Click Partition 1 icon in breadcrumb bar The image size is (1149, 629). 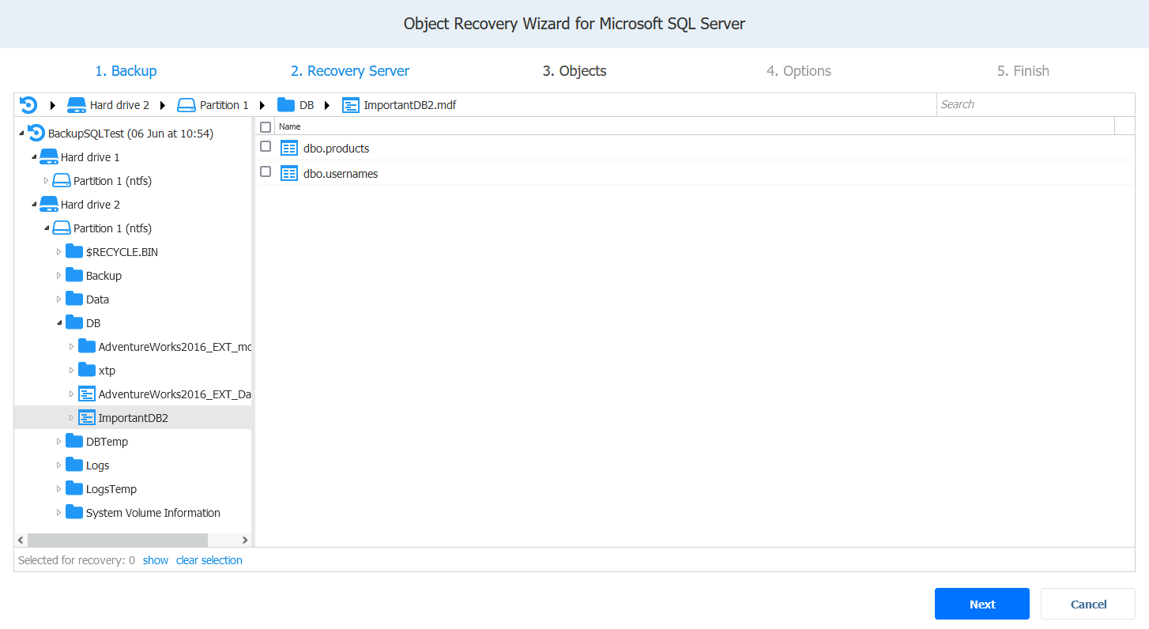(186, 104)
